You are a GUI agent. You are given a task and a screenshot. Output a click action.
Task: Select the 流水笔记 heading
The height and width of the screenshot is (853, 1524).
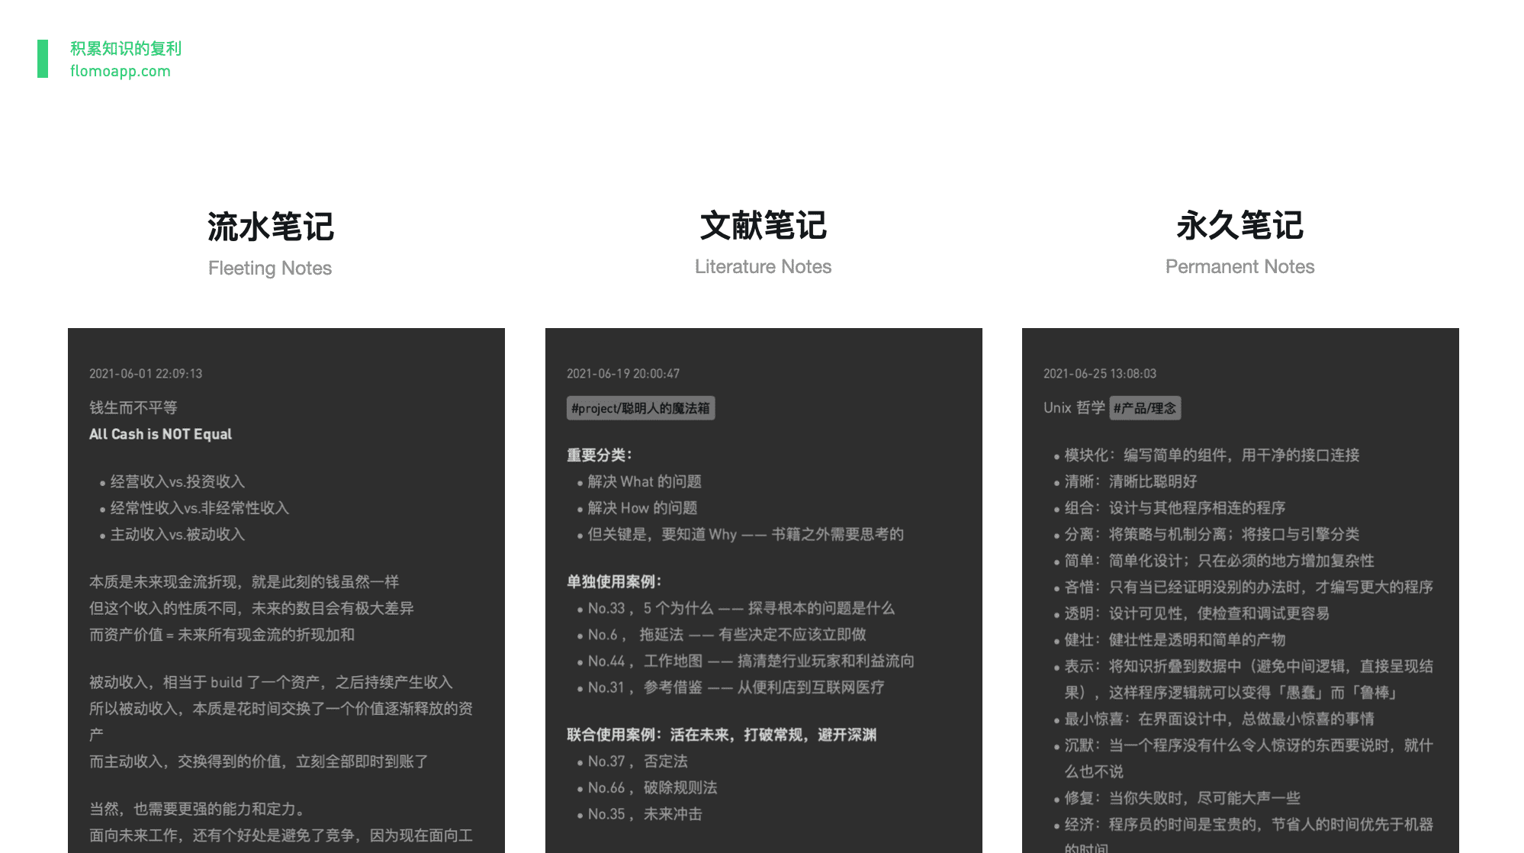(270, 227)
